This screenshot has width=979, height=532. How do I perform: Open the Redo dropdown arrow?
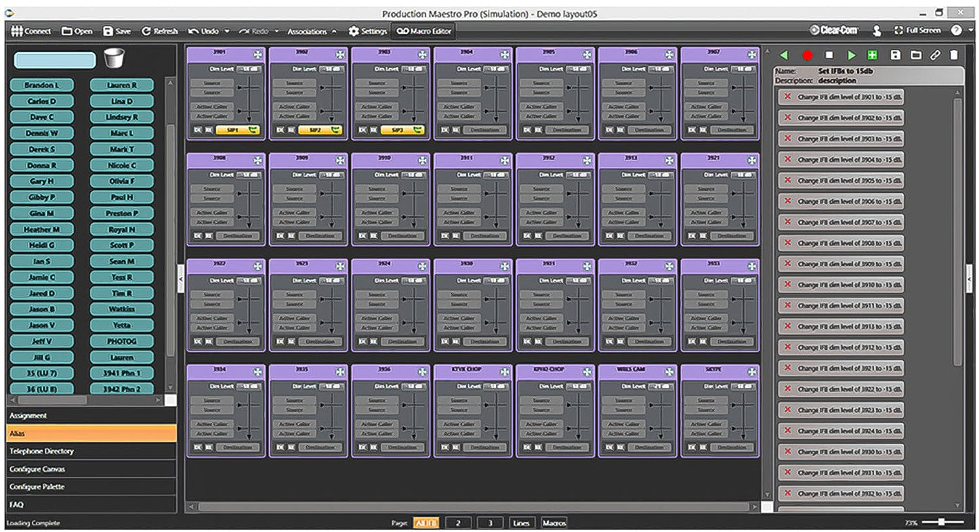pyautogui.click(x=276, y=31)
